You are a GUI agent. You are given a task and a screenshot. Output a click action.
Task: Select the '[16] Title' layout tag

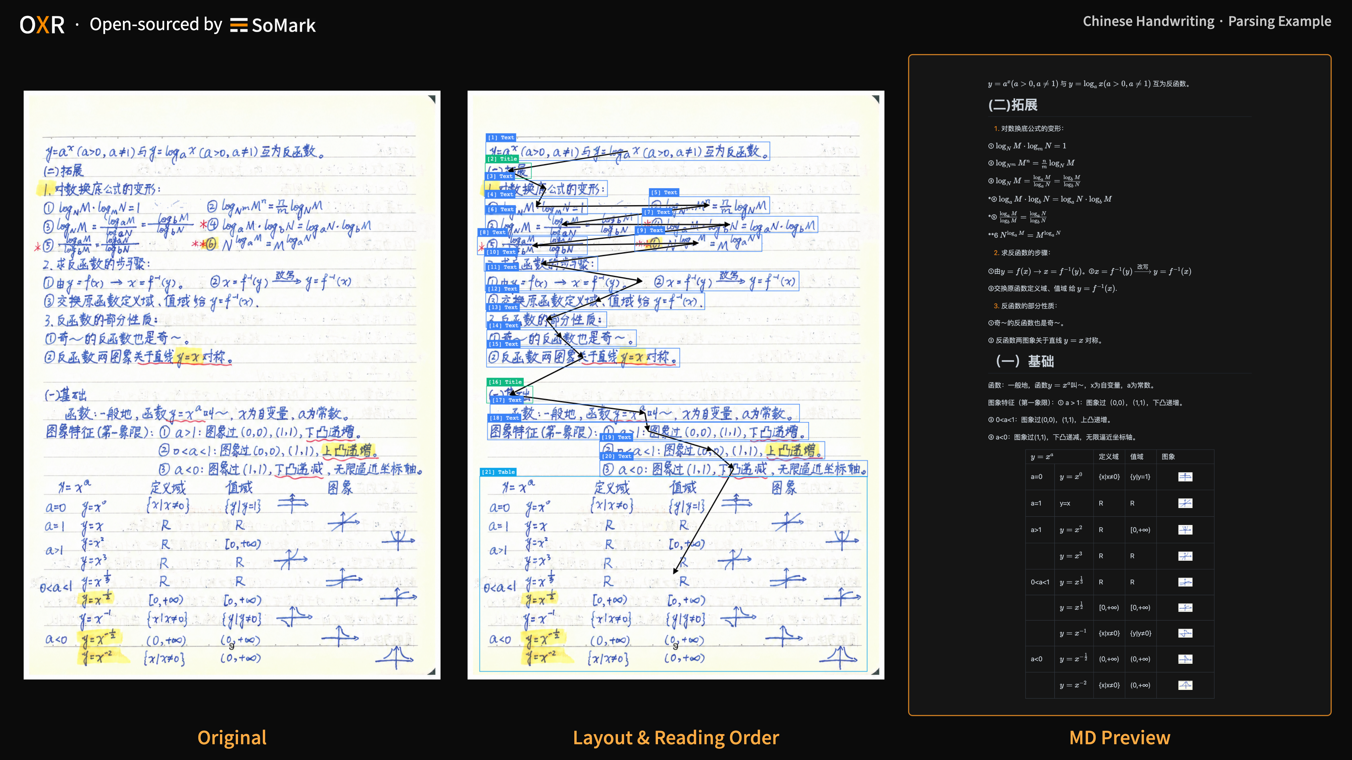tap(505, 382)
